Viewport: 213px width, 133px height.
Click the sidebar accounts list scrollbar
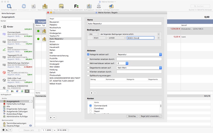(34, 41)
